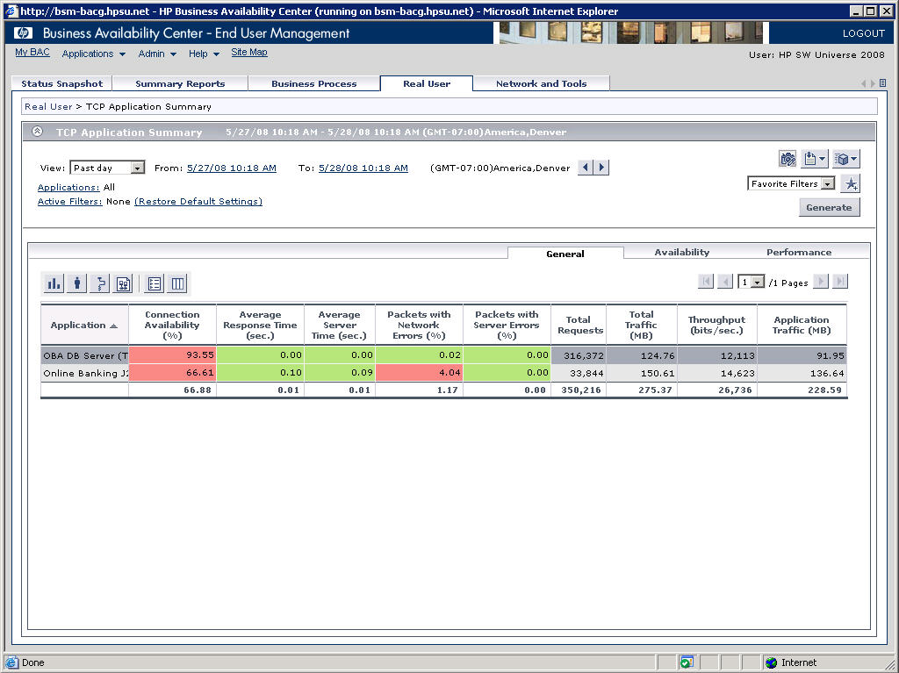This screenshot has height=673, width=899.
Task: Go to the next page of results
Action: (x=821, y=282)
